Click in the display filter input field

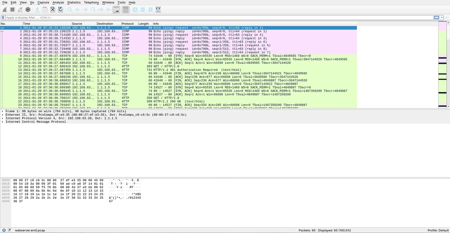tap(219, 18)
